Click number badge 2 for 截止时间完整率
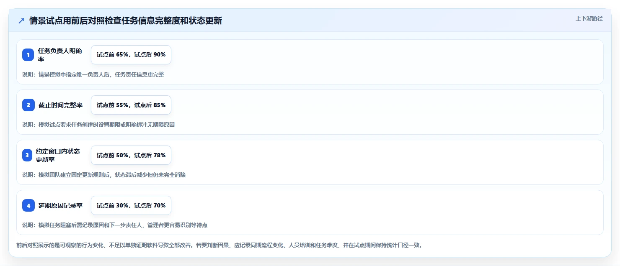The height and width of the screenshot is (266, 620). [x=28, y=105]
